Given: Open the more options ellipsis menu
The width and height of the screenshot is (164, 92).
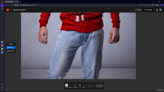Looking at the screenshot, I should tap(131, 10).
